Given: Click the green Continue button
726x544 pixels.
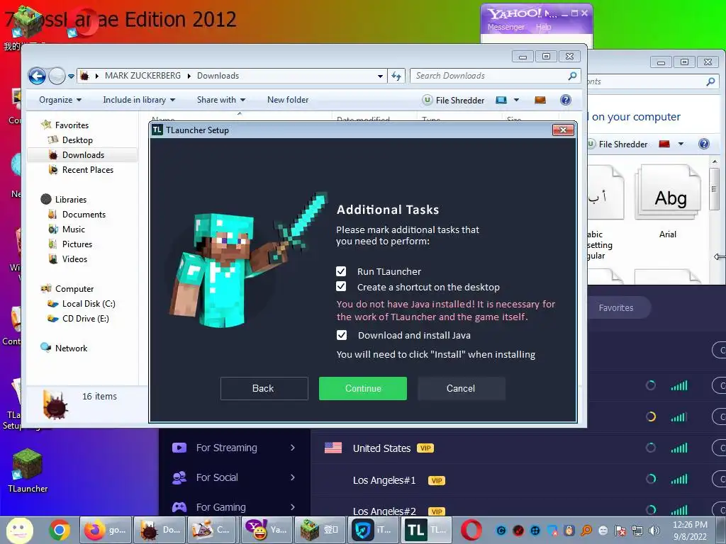Looking at the screenshot, I should coord(362,388).
